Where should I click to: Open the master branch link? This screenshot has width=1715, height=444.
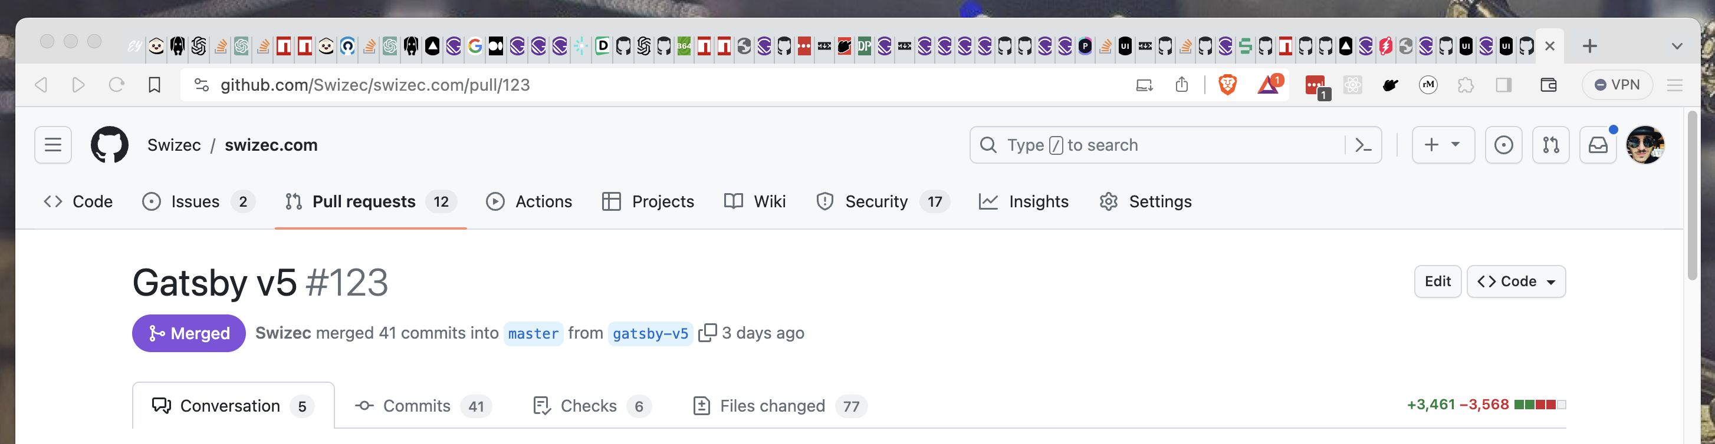tap(533, 333)
